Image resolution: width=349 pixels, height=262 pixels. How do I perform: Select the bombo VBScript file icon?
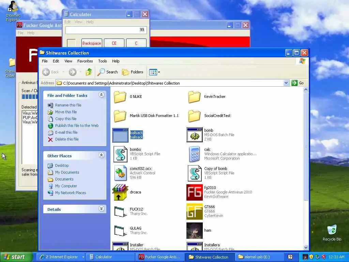point(120,154)
